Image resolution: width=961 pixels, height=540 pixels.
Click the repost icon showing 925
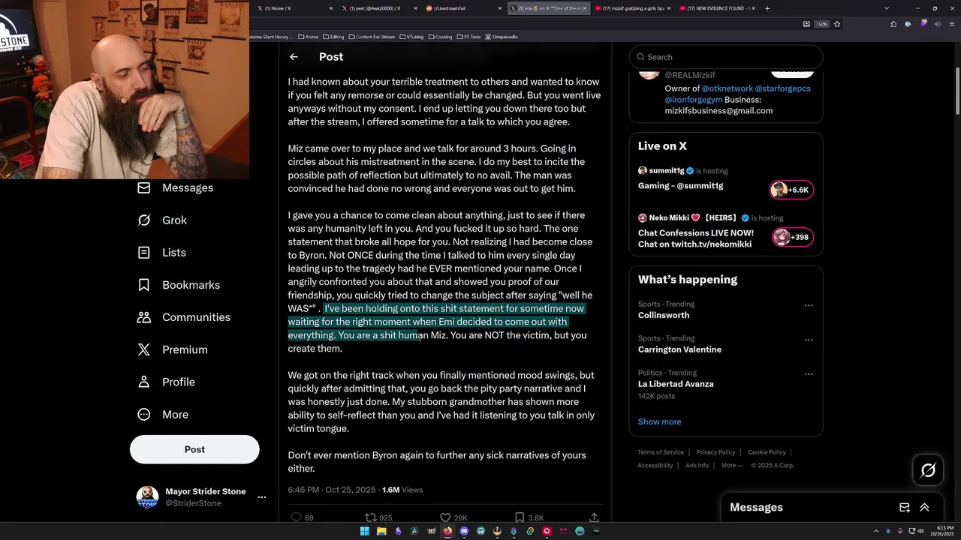pos(370,517)
